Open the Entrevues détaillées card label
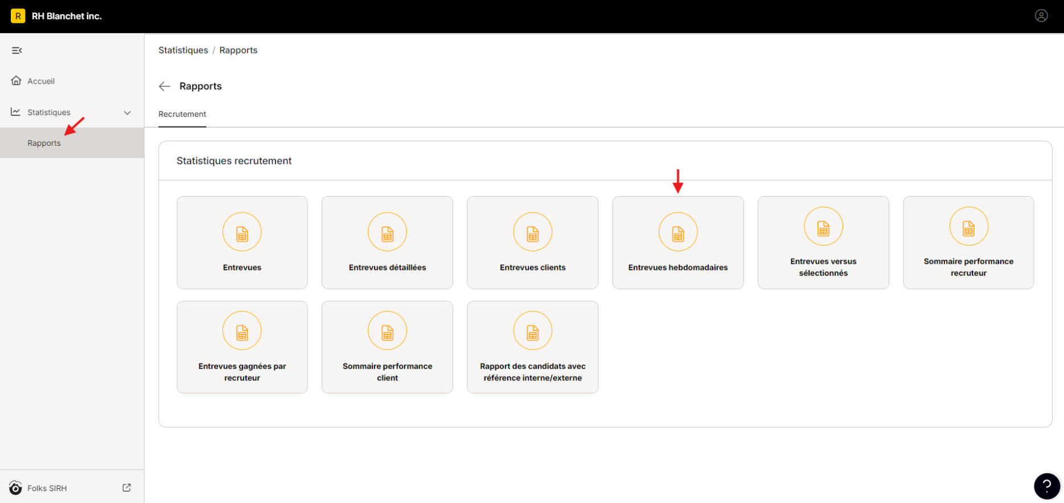The image size is (1064, 503). click(x=387, y=267)
